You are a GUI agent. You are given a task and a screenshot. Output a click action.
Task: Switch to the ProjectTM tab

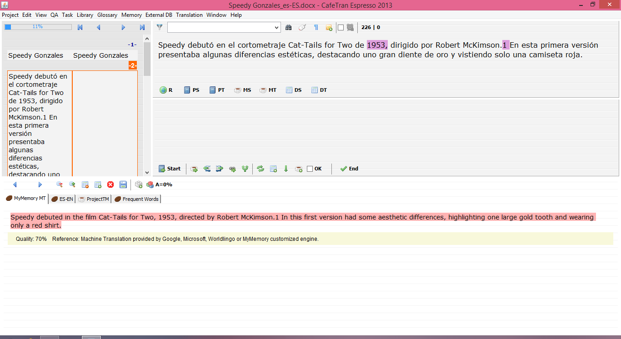pos(94,199)
